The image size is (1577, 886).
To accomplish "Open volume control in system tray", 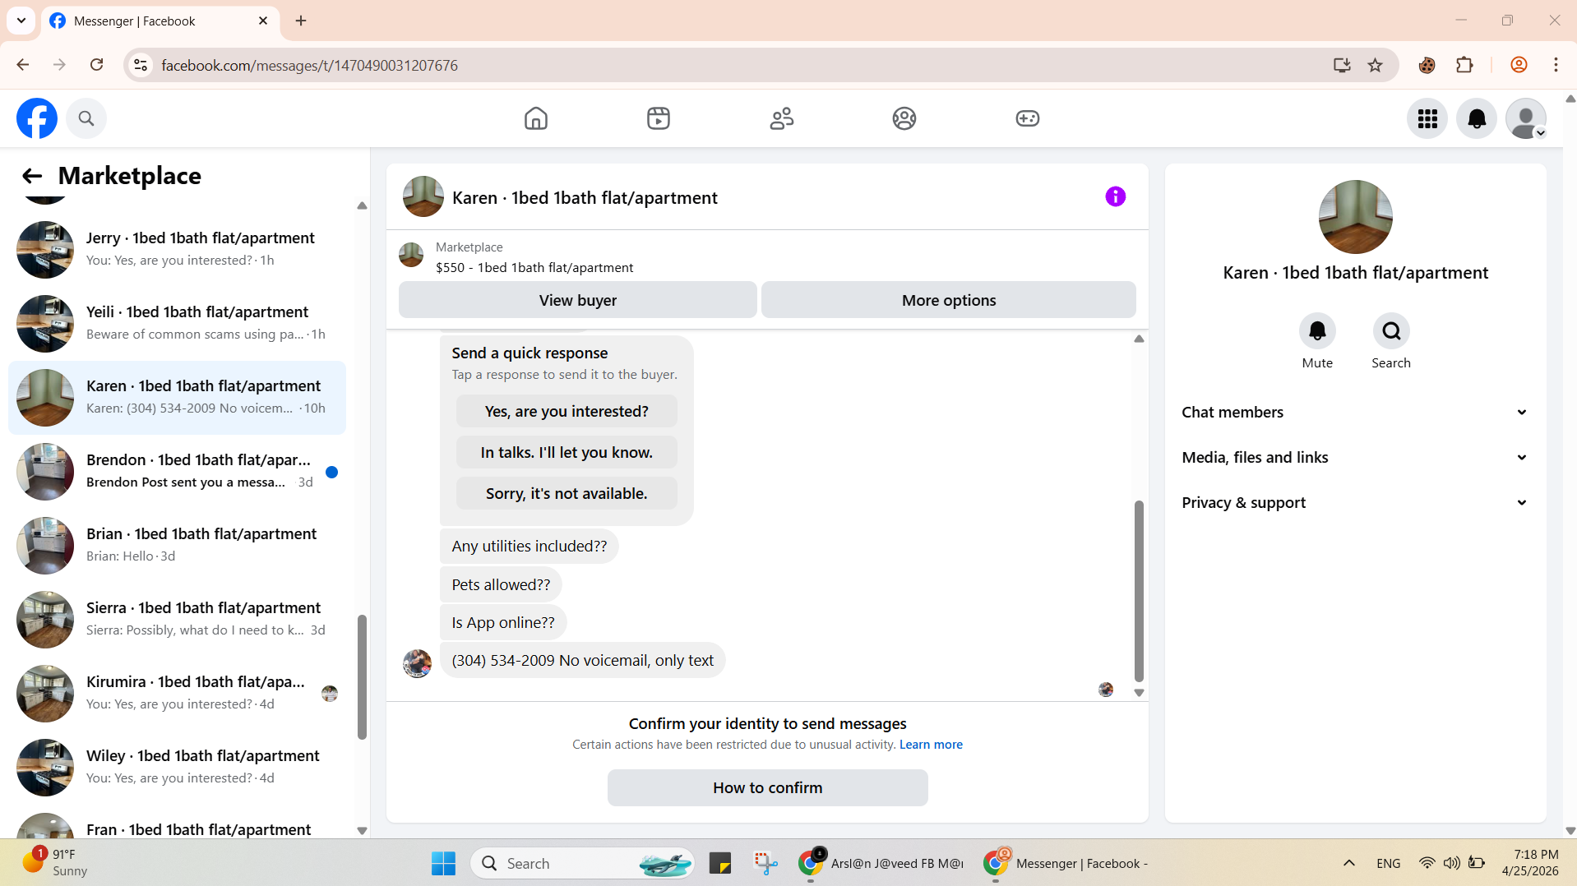I will pos(1451,863).
